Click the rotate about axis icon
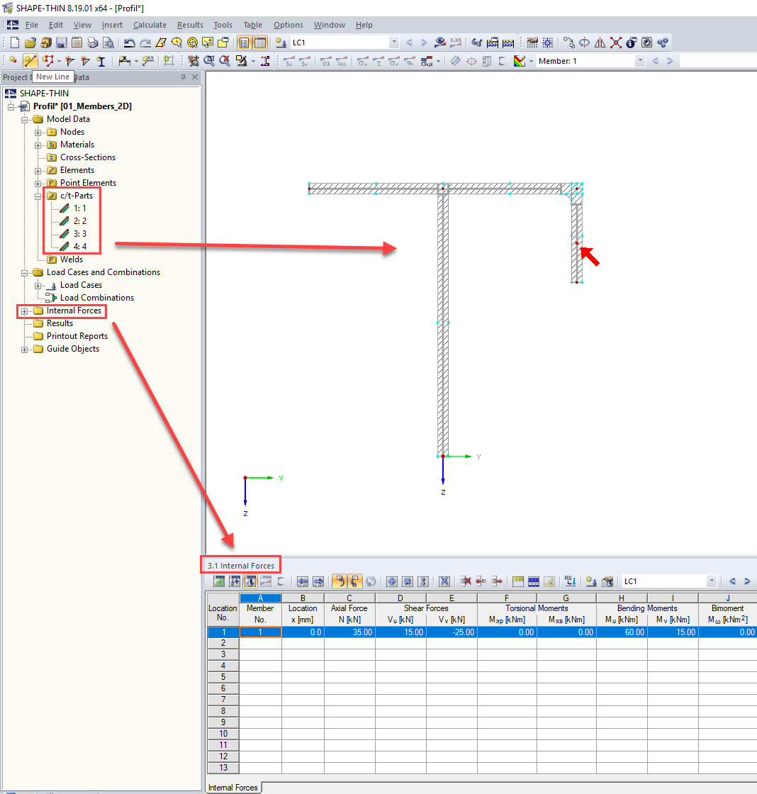 coord(584,43)
